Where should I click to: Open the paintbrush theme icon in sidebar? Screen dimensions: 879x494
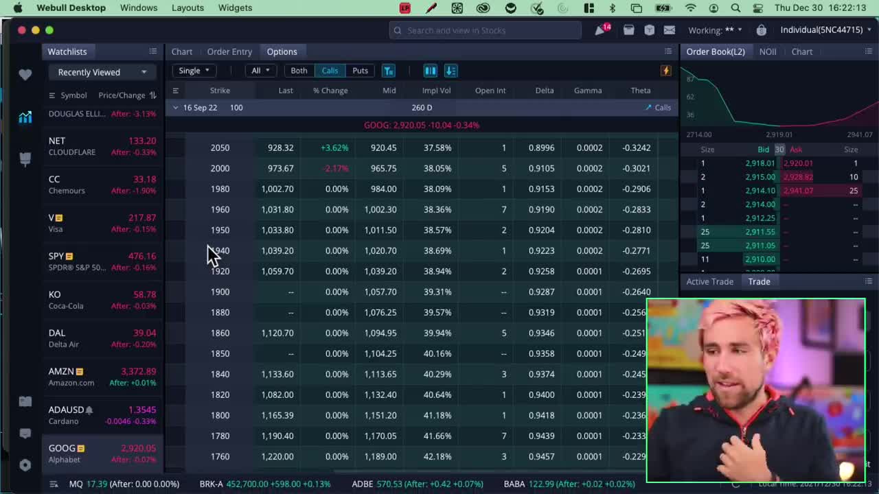point(25,159)
